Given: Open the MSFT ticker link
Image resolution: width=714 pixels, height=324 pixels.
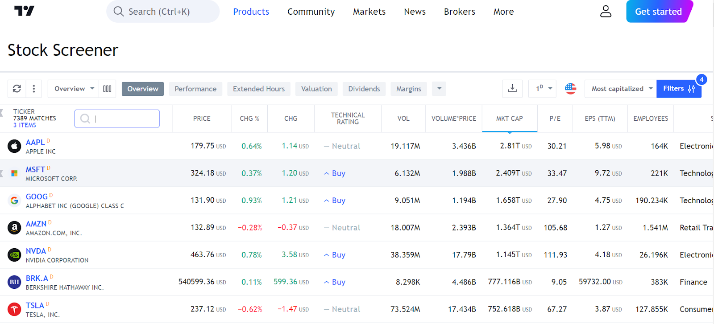Looking at the screenshot, I should coord(35,169).
